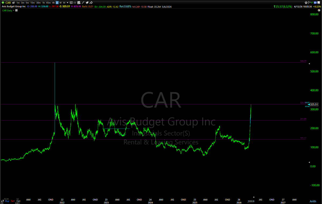Click the 25.57(8.52%) change readout

pyautogui.click(x=283, y=6)
